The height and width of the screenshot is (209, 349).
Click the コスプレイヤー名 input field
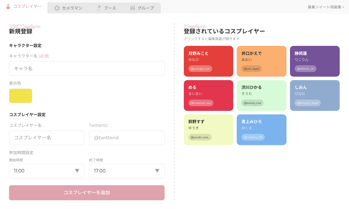[47, 138]
